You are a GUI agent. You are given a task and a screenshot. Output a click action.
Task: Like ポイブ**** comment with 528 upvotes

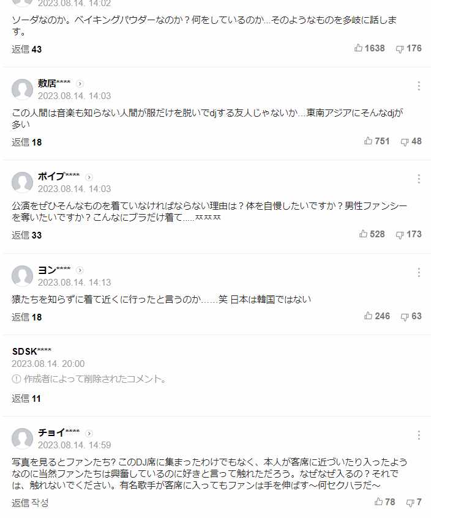[x=372, y=234]
